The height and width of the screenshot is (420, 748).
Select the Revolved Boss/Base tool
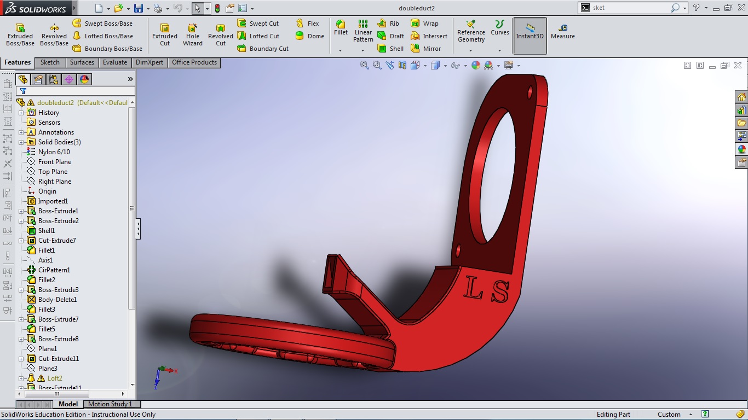click(x=54, y=35)
